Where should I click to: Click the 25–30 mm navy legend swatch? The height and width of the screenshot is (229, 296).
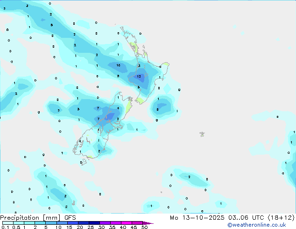94,223
